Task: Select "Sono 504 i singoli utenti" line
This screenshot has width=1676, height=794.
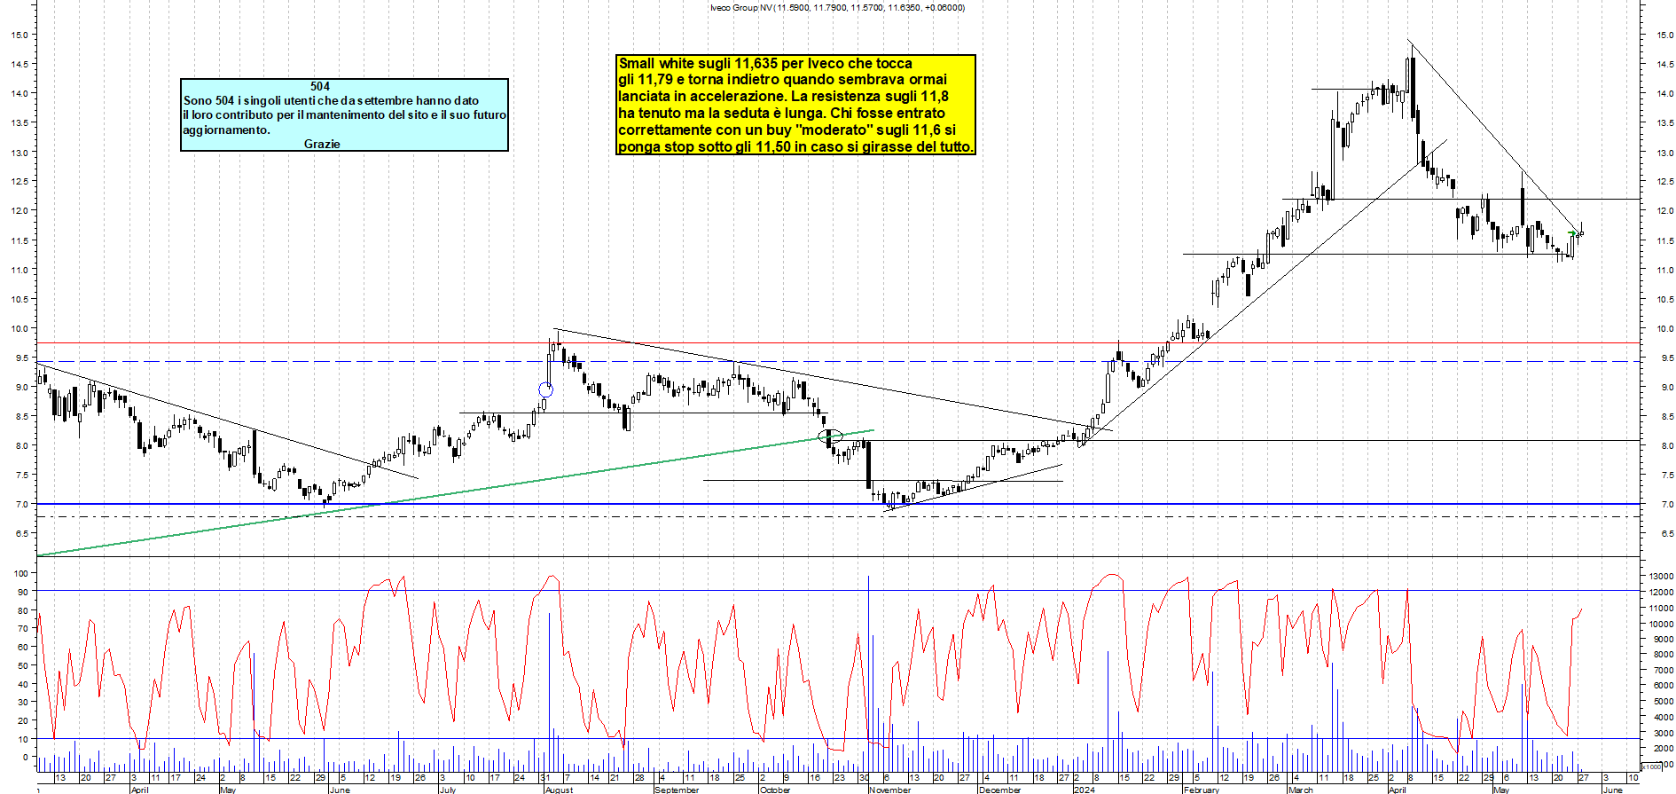Action: [x=331, y=100]
